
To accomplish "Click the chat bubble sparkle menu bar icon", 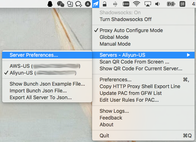I will [x=79, y=4].
